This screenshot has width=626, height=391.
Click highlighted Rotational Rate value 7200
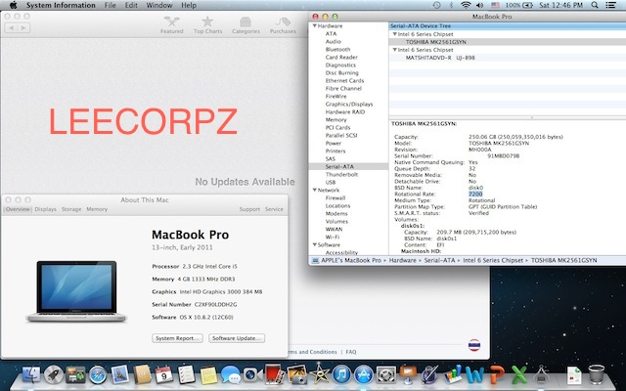[x=475, y=194]
